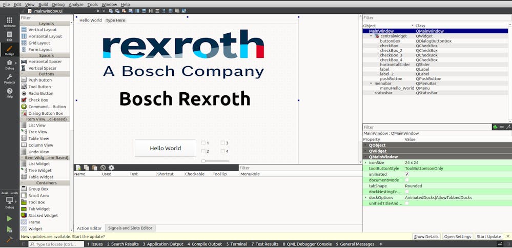The width and height of the screenshot is (512, 248).
Task: Click gear Configure icon in Action Editor
Action: (111, 168)
